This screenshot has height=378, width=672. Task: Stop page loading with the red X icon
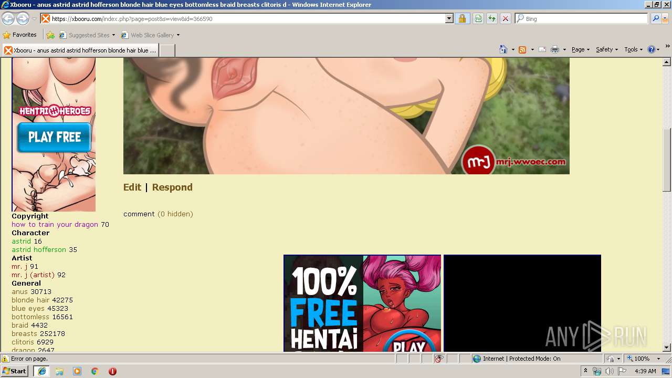pos(506,19)
